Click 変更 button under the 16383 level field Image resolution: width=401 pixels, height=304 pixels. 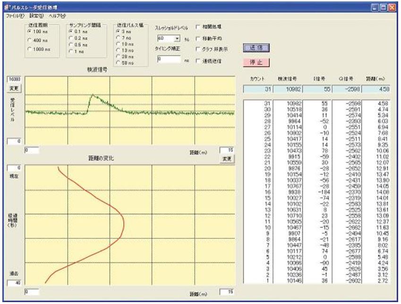(14, 88)
